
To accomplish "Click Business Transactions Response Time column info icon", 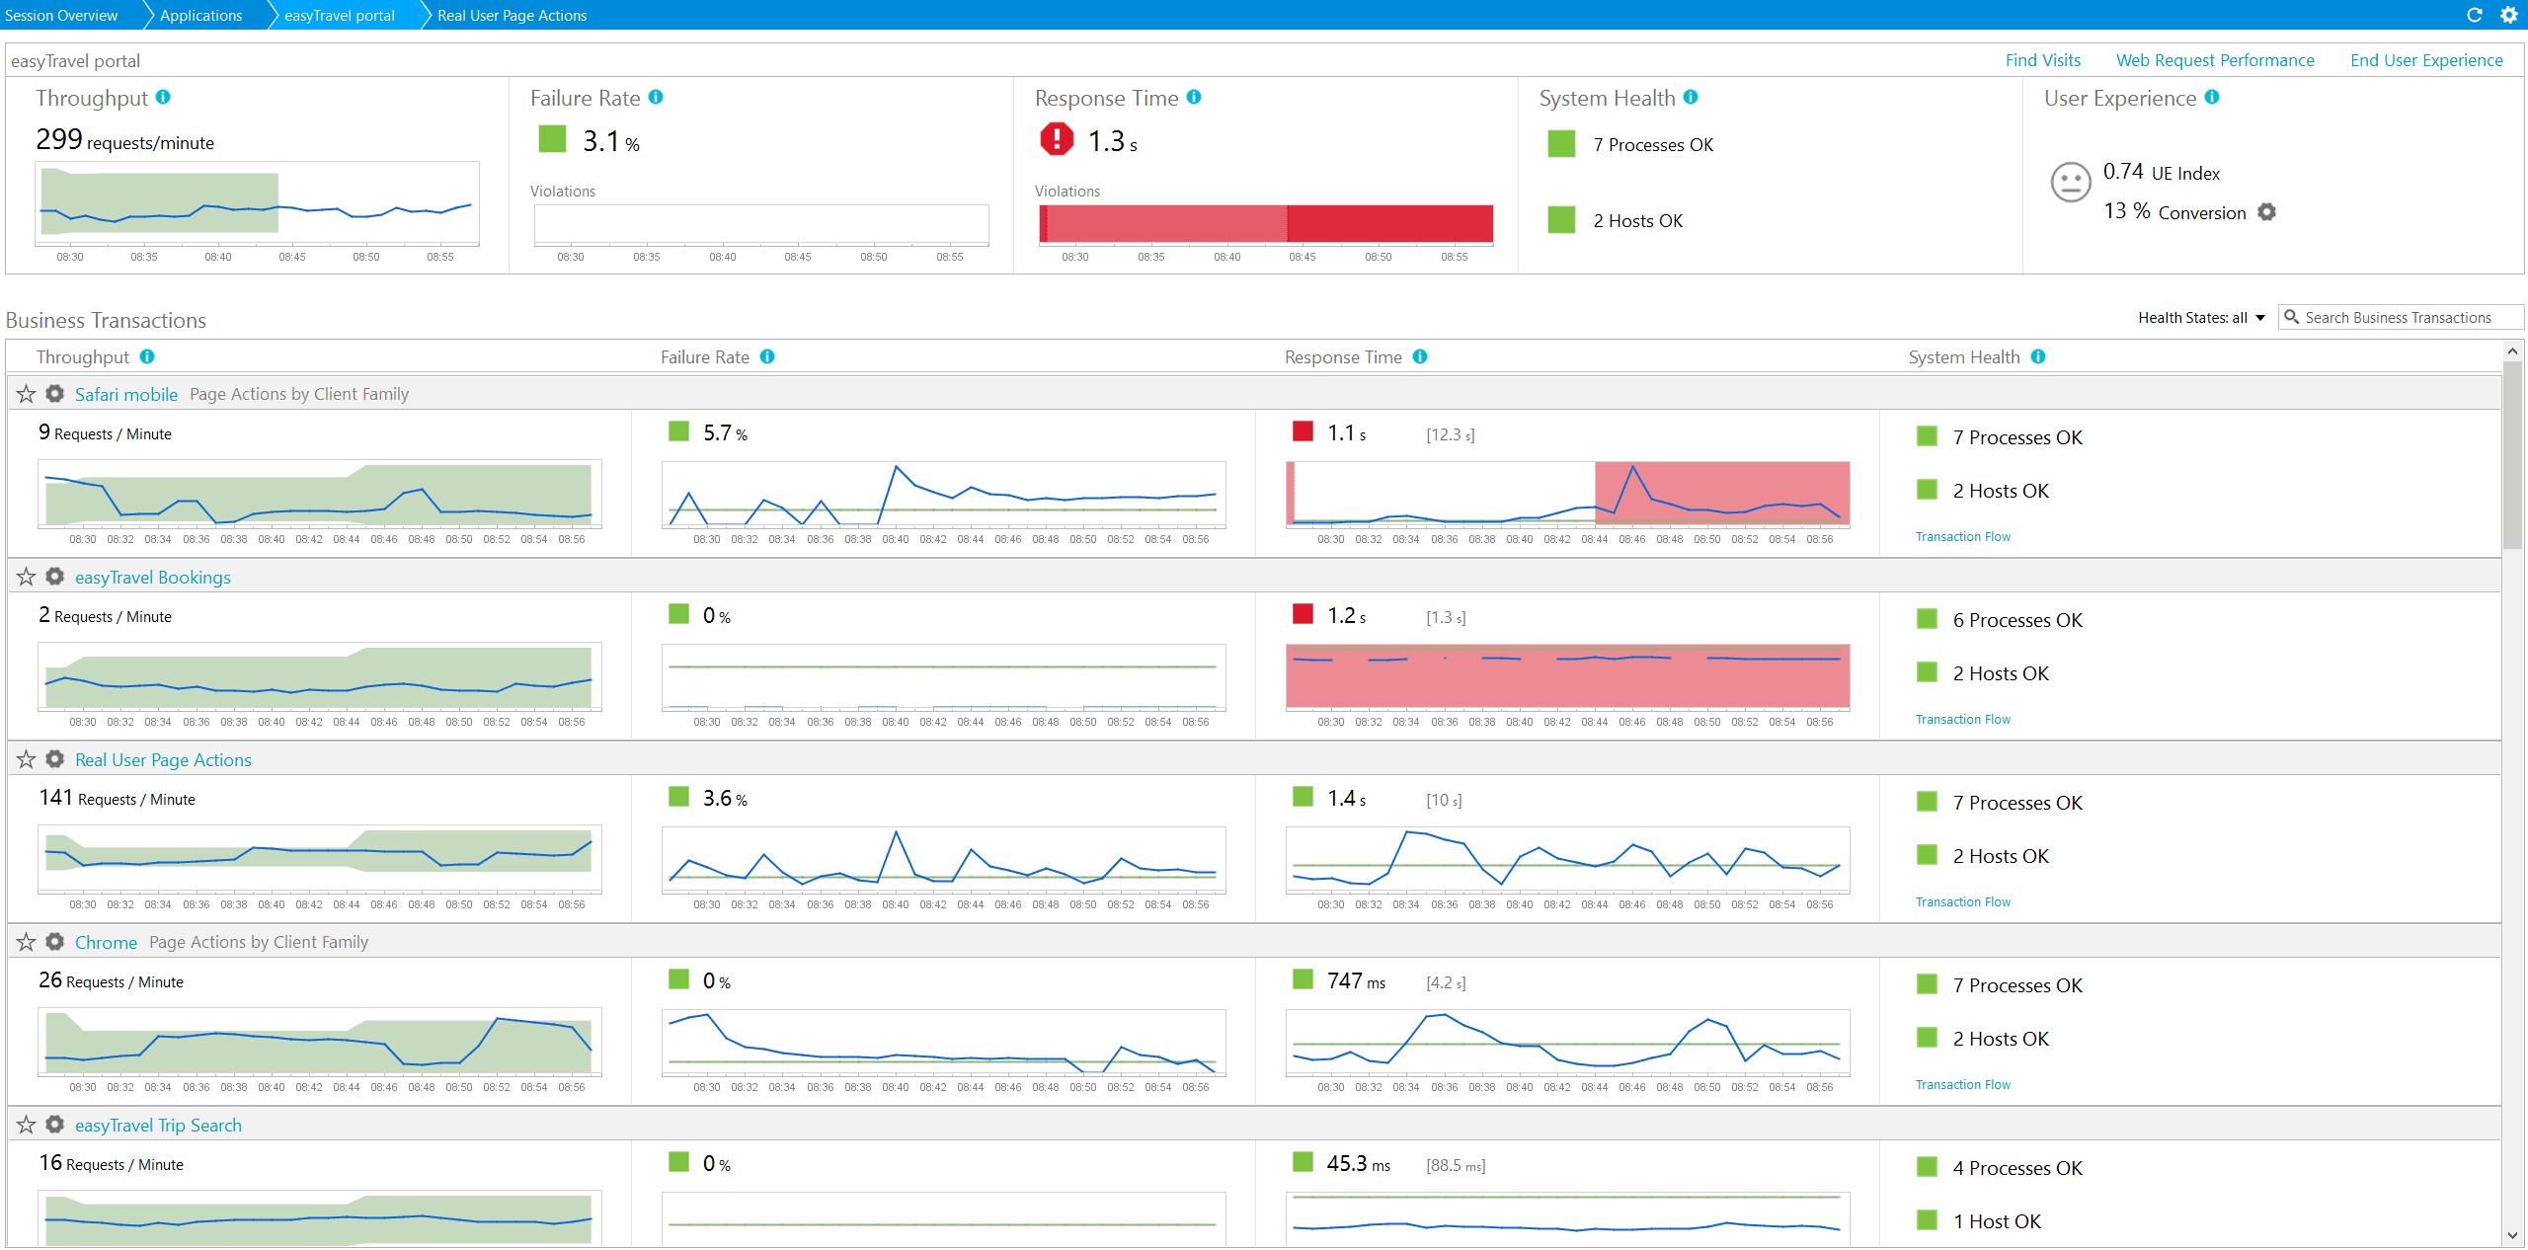I will 1420,356.
